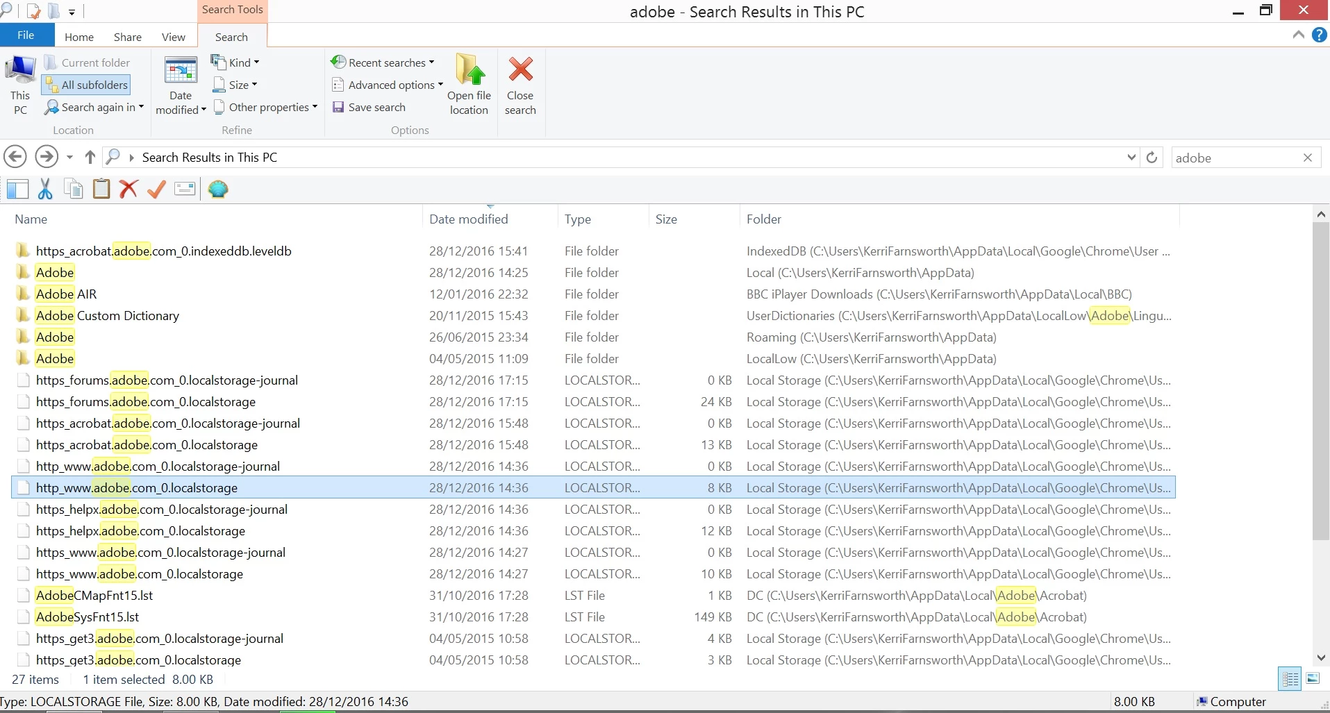The image size is (1330, 713).
Task: Open the Date modified filter menu
Action: [181, 86]
